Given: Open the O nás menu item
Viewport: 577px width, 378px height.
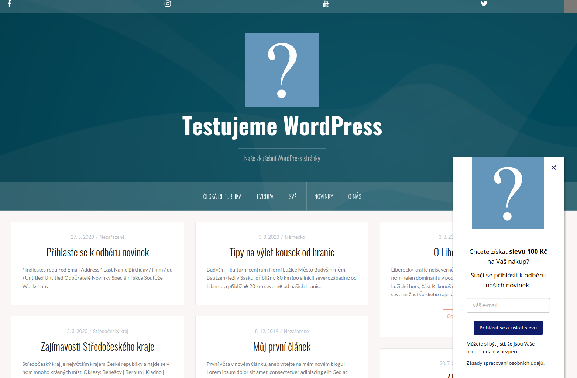Looking at the screenshot, I should [355, 196].
